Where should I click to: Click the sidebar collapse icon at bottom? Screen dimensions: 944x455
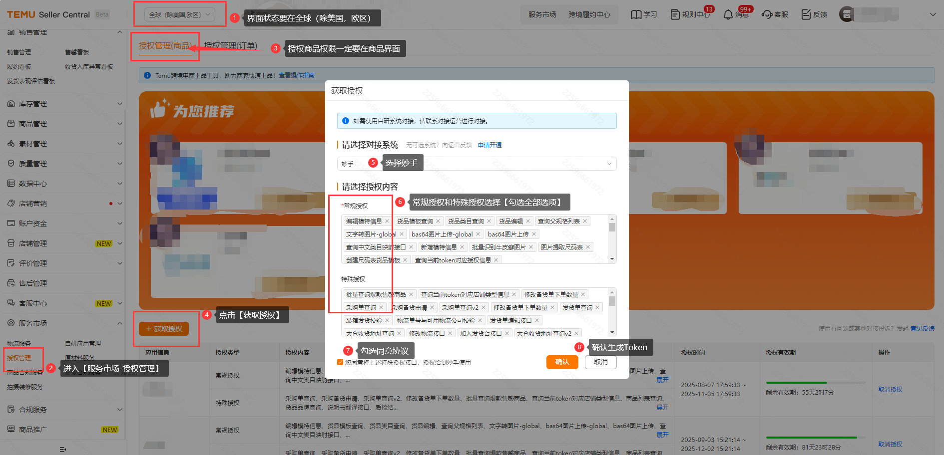(x=62, y=450)
